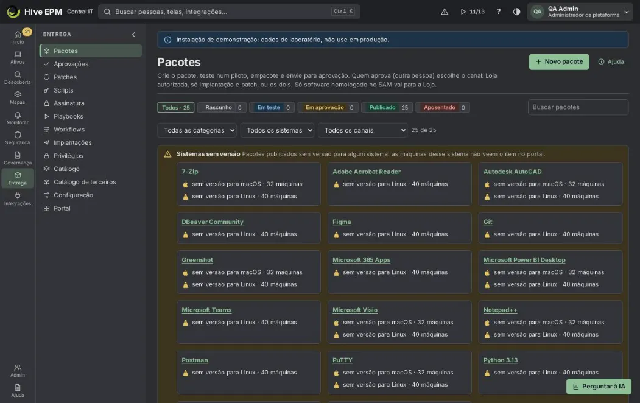Open Aprovações in the Entrega menu

91,64
